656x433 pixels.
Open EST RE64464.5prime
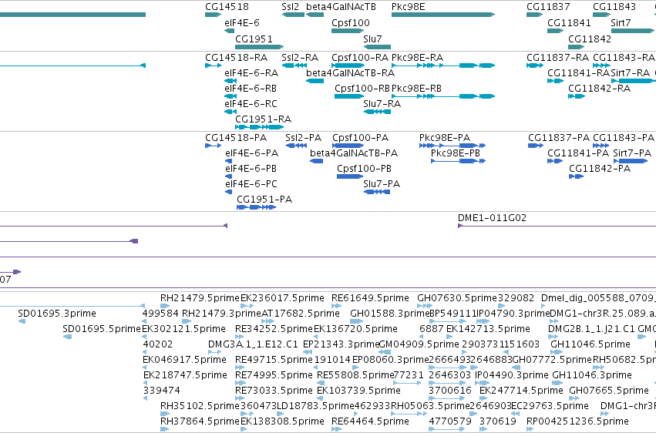pos(370,421)
